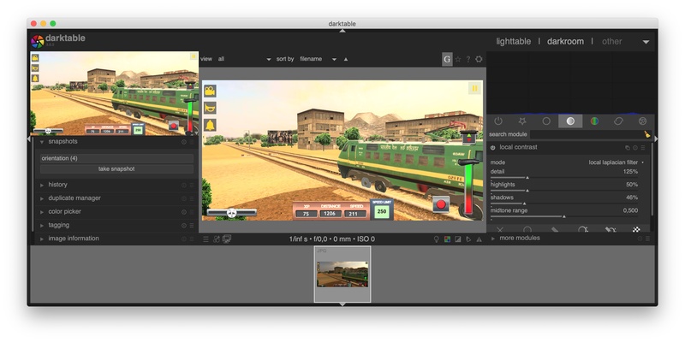Reset the color picker module
Screen dimensions: 685x342
tap(184, 212)
